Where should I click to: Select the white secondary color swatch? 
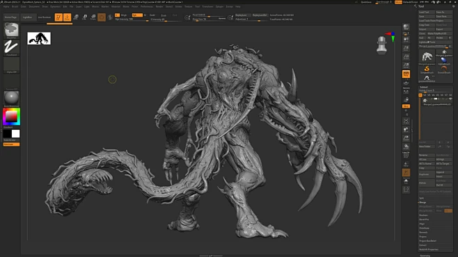16,134
